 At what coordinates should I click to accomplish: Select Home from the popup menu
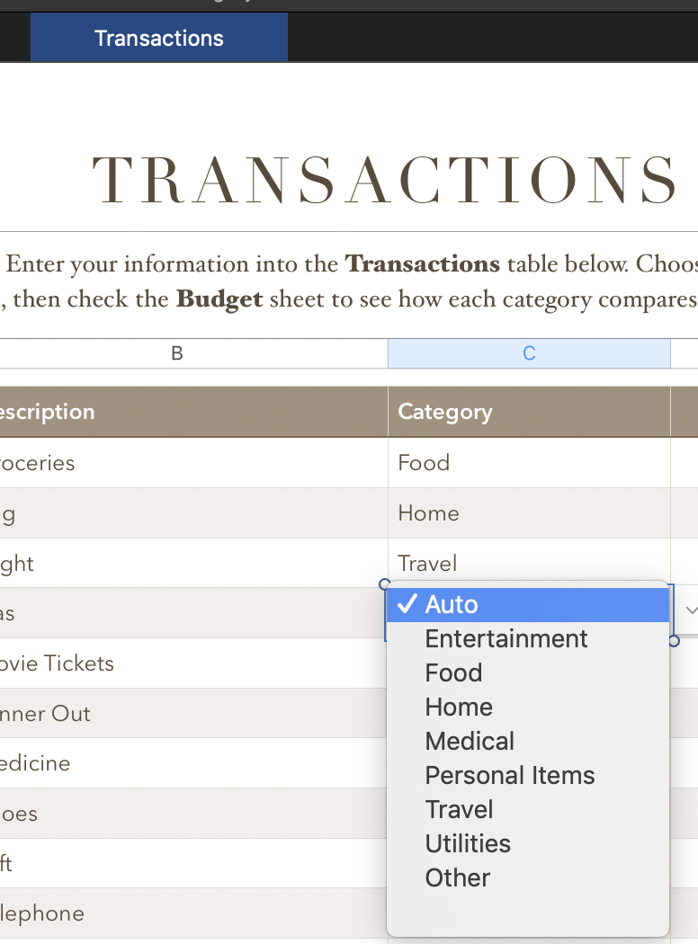pos(459,707)
